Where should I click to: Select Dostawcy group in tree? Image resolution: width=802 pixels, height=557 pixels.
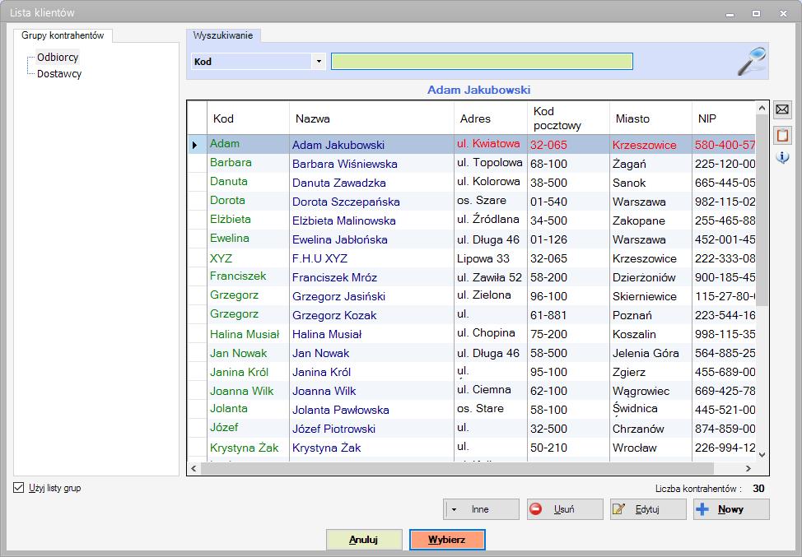(x=58, y=73)
